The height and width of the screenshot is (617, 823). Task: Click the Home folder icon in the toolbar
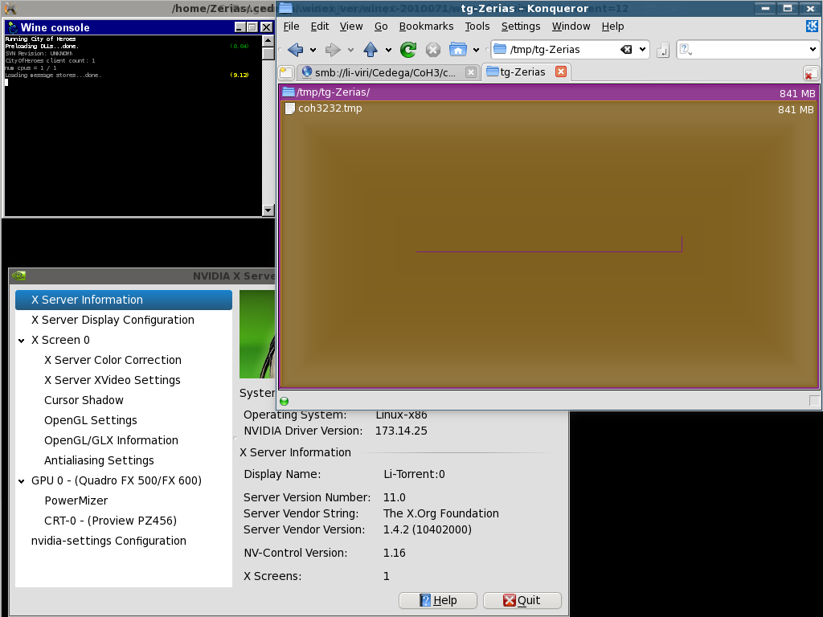point(457,50)
